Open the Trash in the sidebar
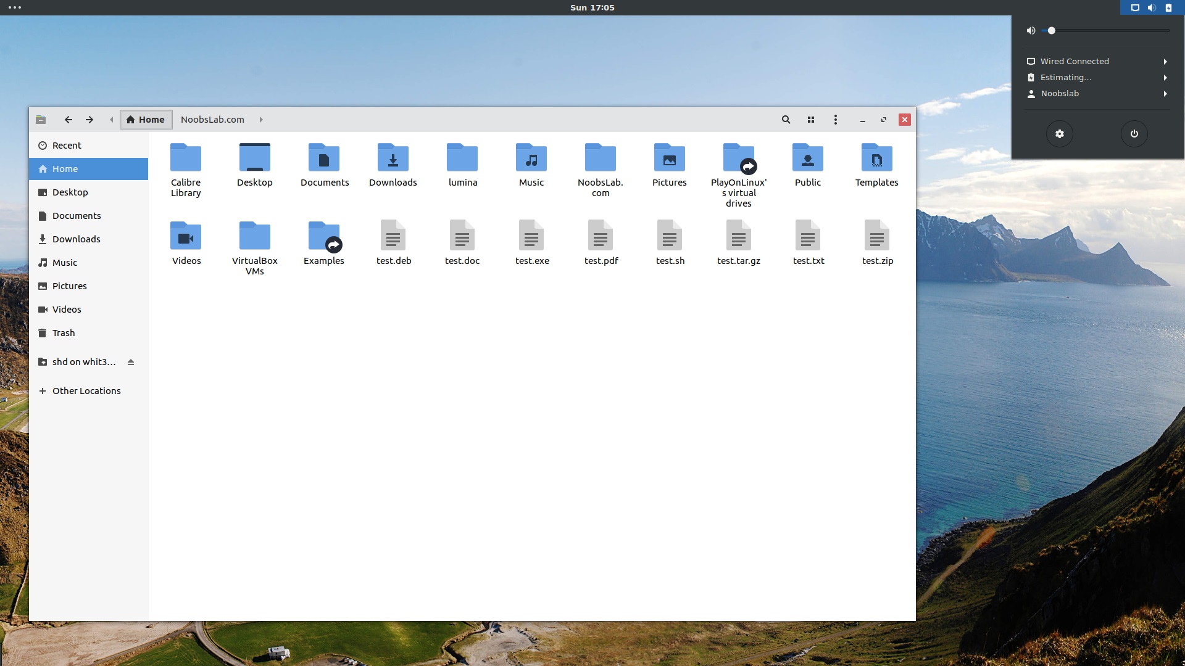This screenshot has width=1185, height=666. (x=64, y=332)
